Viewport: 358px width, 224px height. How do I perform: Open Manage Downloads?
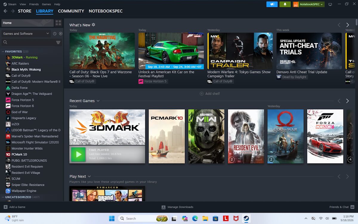(177, 207)
